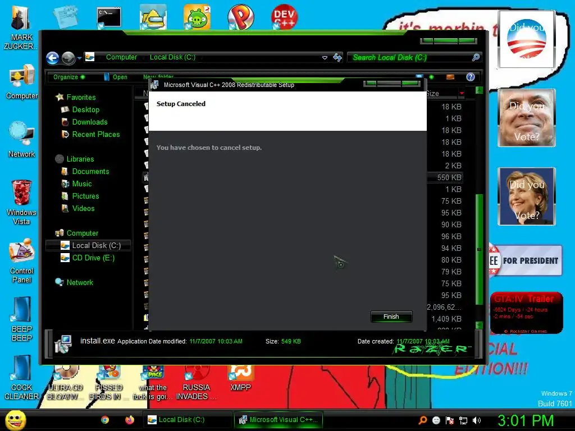Open the Documents library
The height and width of the screenshot is (431, 575).
tap(90, 172)
